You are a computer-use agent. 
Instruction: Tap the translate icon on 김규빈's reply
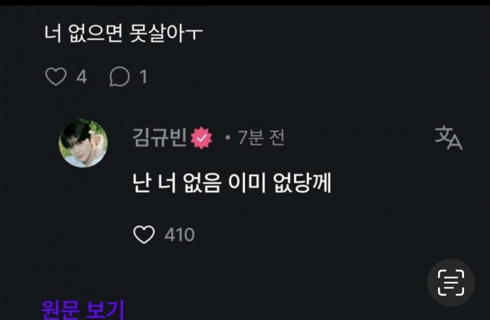(448, 138)
